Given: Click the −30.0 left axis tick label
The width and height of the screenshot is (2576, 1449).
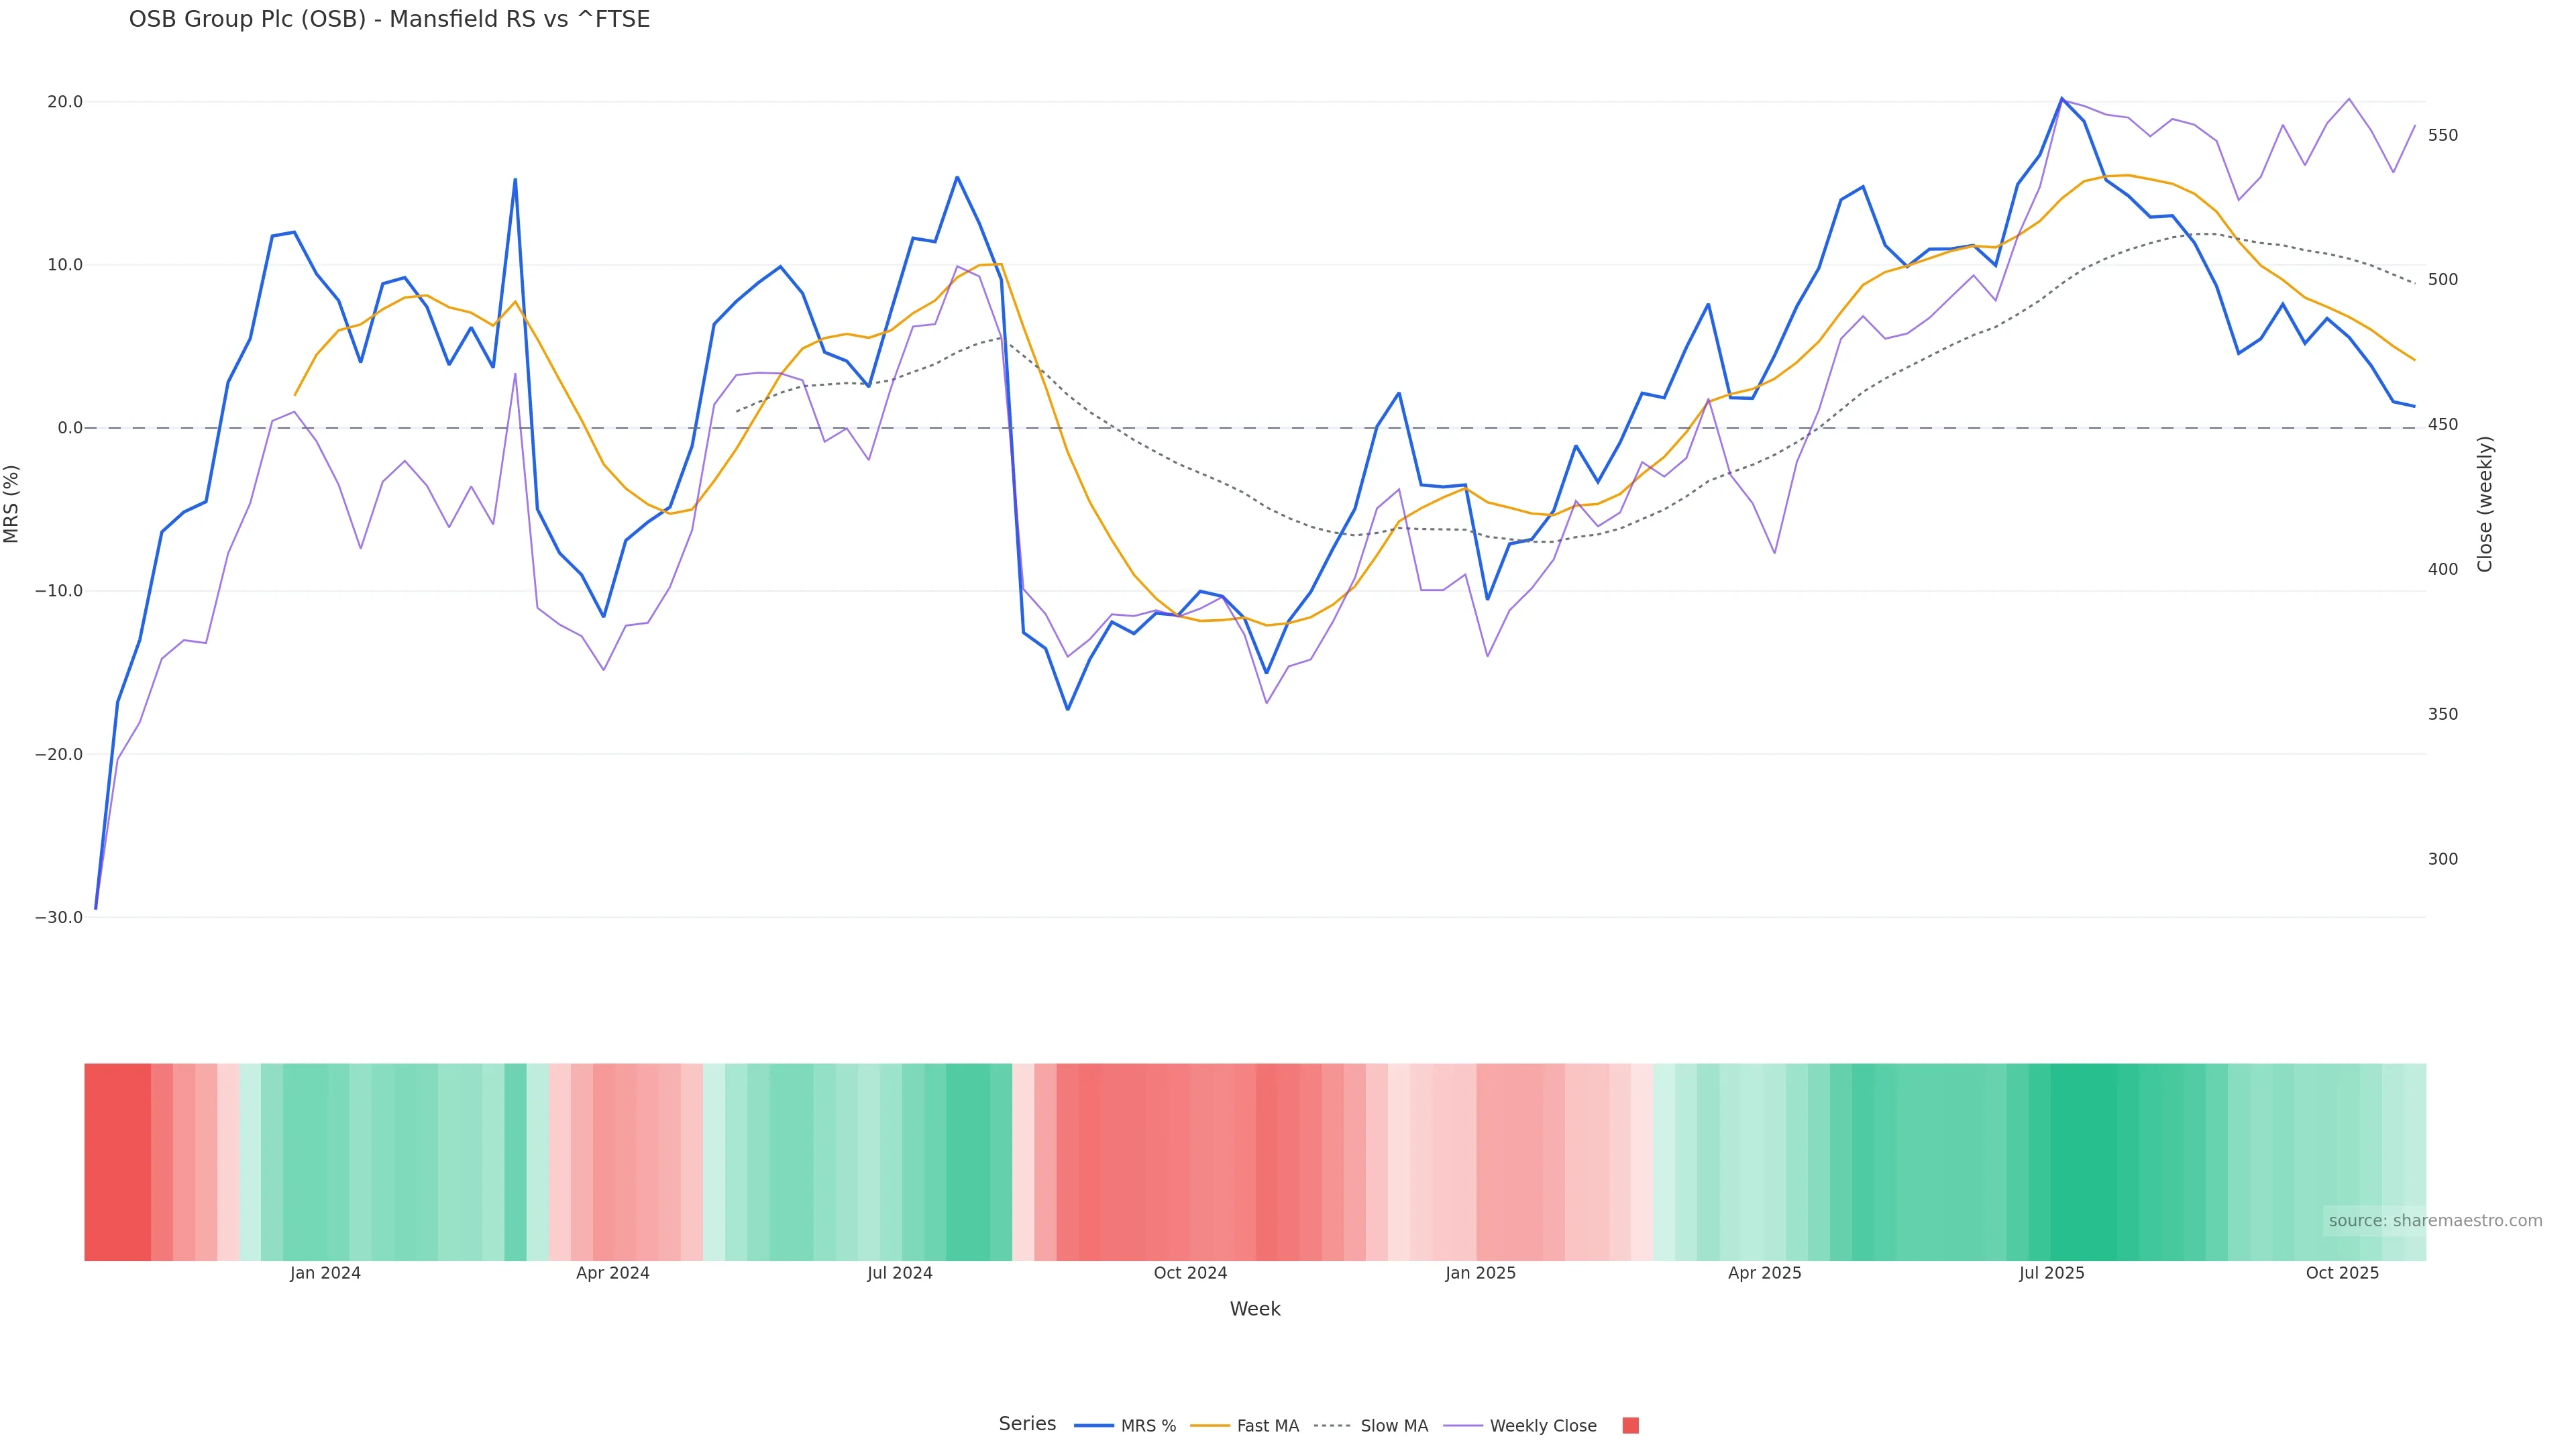Looking at the screenshot, I should click(x=59, y=917).
